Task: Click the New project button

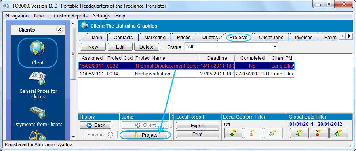Action: (x=93, y=47)
